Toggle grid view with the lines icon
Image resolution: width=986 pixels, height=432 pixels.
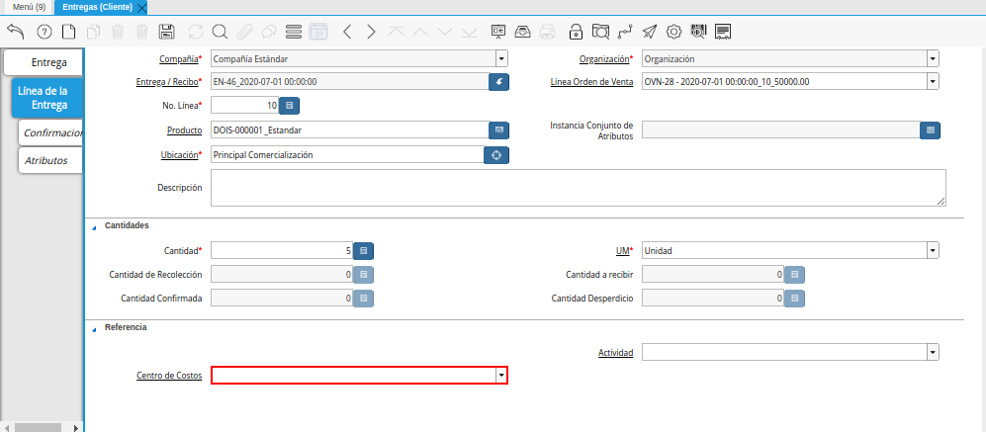294,32
